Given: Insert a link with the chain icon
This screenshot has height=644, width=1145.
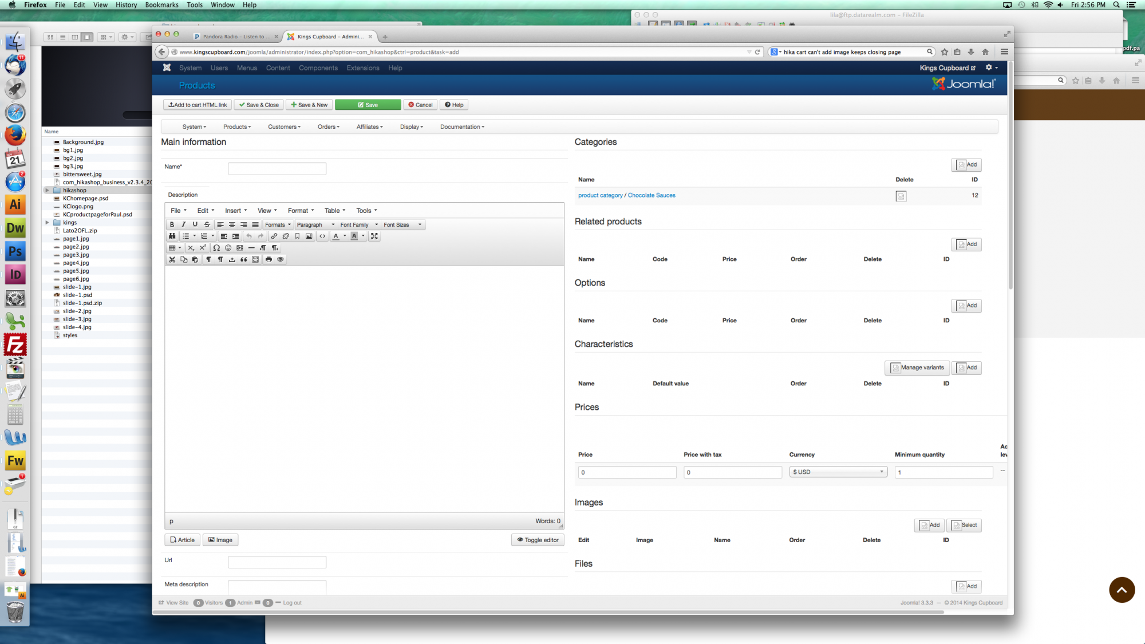Looking at the screenshot, I should 274,236.
